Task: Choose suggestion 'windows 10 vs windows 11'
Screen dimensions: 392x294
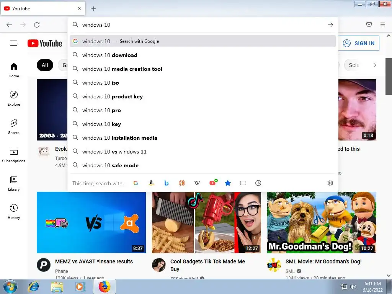Action: tap(203, 152)
